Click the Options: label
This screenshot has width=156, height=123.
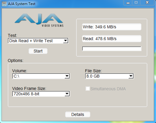pos(15,60)
